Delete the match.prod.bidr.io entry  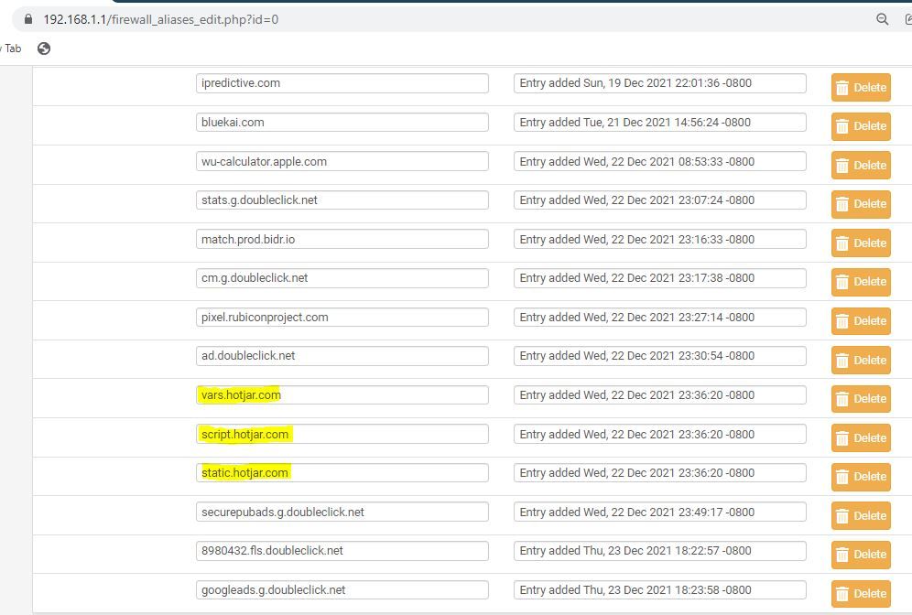pos(861,243)
